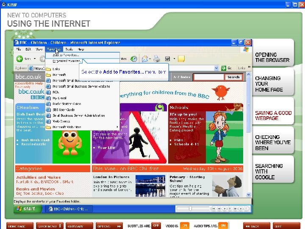Go to Saving a Good Webpage section

coord(273,111)
